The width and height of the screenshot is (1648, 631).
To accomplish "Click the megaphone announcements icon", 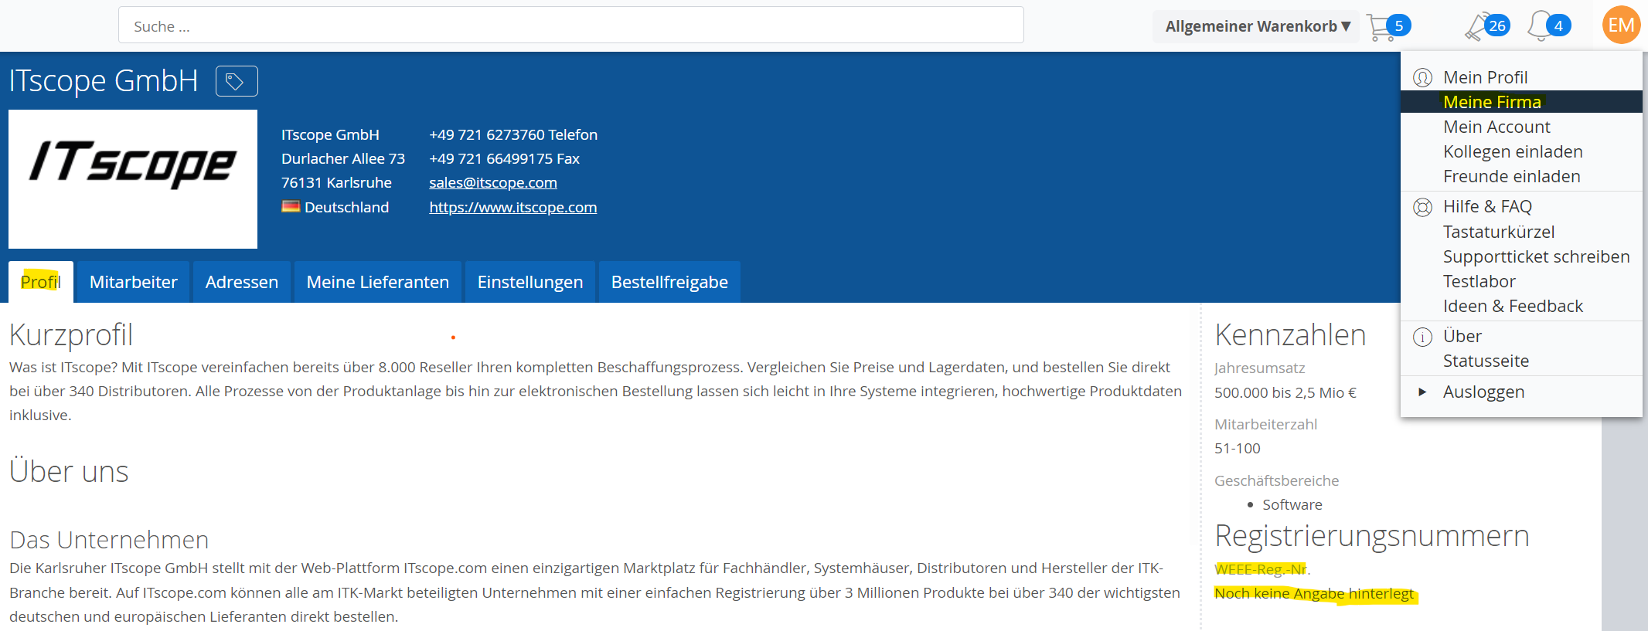I will [1476, 27].
